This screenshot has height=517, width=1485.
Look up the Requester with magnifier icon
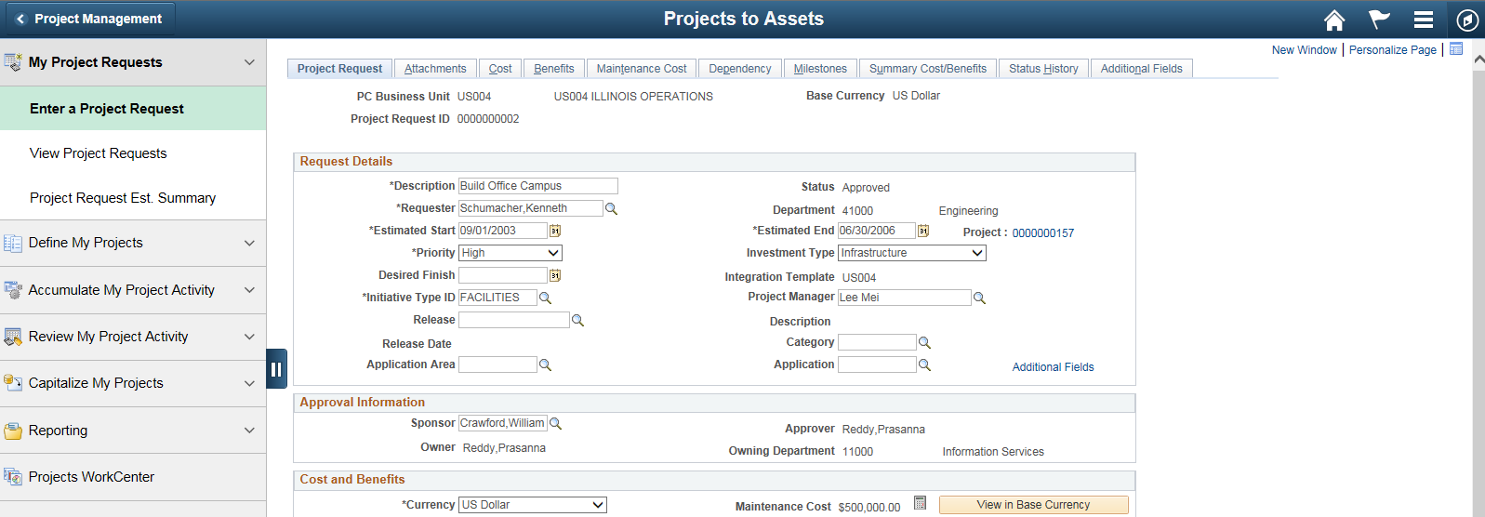point(611,208)
